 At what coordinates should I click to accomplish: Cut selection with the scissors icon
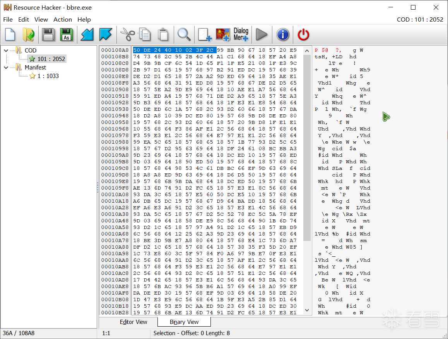(127, 34)
